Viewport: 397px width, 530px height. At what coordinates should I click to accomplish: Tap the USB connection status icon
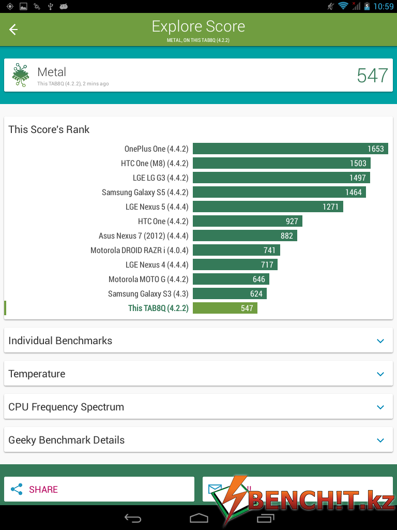click(50, 6)
